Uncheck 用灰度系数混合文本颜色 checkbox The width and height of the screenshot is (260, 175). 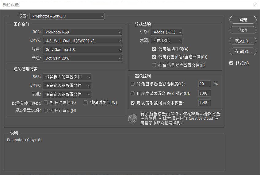[x=132, y=103]
